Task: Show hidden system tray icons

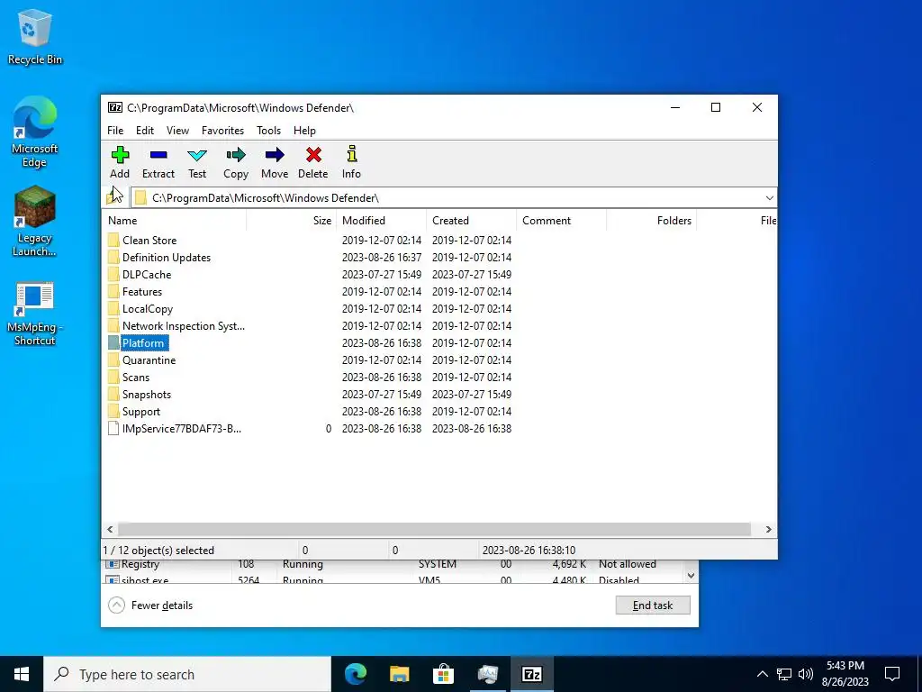Action: 762,674
